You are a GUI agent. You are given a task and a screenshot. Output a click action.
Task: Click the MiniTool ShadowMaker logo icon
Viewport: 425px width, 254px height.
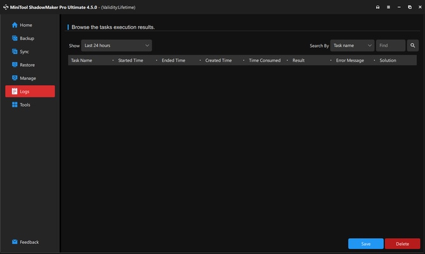pos(6,7)
